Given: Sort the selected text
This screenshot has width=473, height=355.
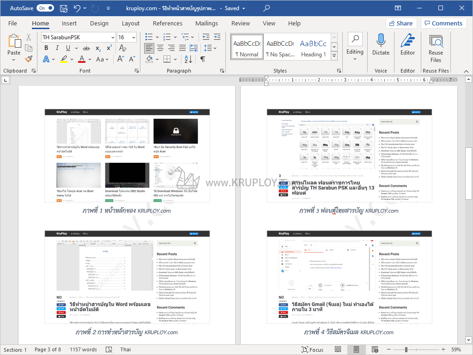Looking at the screenshot, I should pos(188,59).
